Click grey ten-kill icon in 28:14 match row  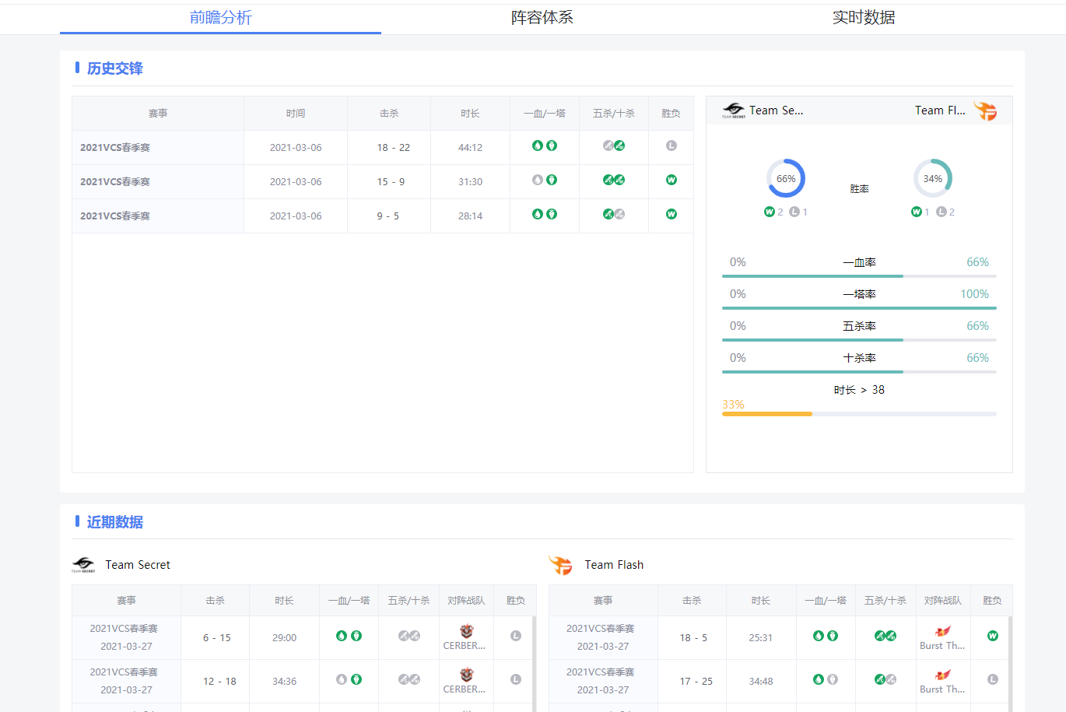(619, 214)
